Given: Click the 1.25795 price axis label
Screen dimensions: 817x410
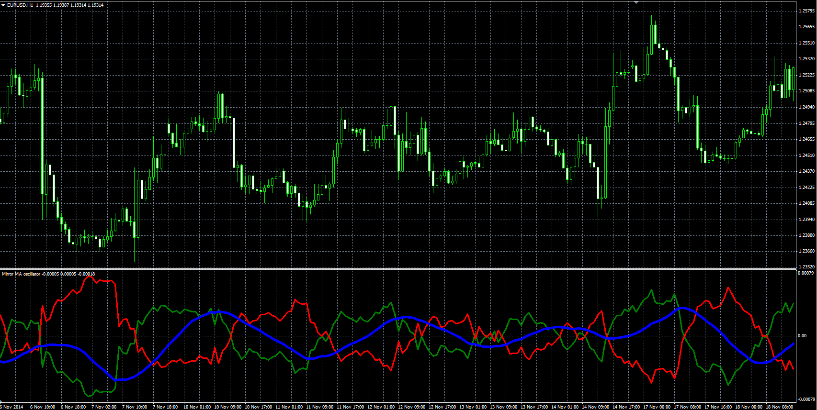Looking at the screenshot, I should pos(807,11).
